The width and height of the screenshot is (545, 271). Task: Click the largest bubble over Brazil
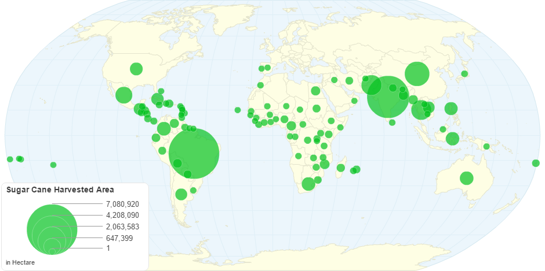(x=194, y=154)
